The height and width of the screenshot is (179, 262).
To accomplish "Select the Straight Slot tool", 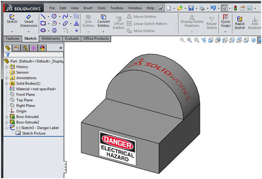I will 43,30.
